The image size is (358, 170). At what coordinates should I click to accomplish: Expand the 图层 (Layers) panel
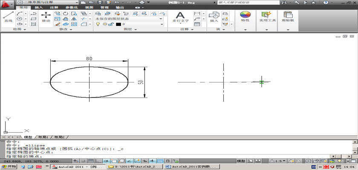tap(130, 30)
